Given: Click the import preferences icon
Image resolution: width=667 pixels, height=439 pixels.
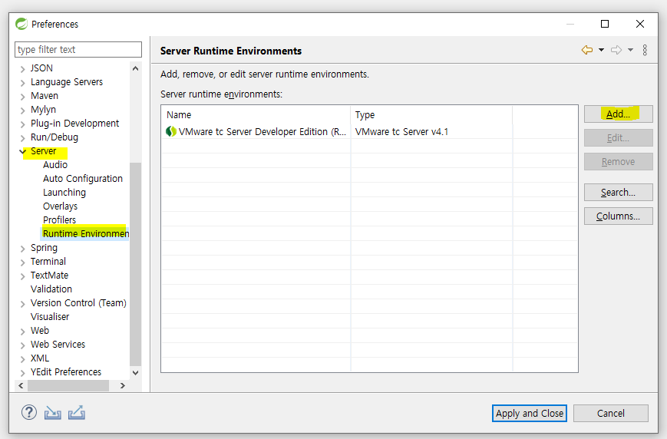Looking at the screenshot, I should coord(52,413).
